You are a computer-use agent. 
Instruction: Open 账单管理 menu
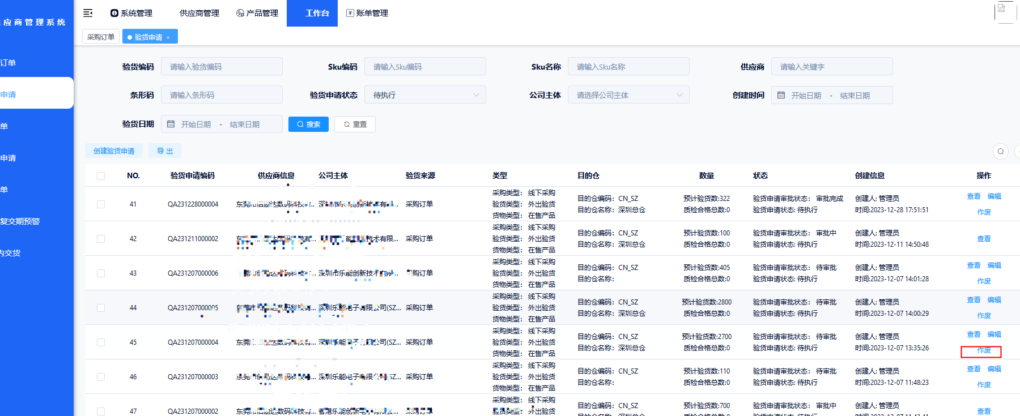pyautogui.click(x=367, y=13)
